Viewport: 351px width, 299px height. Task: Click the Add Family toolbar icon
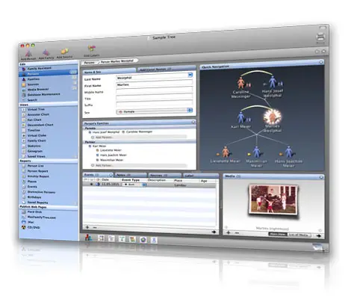click(46, 53)
